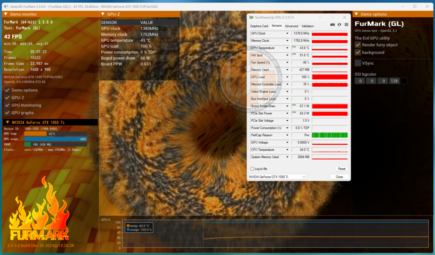Uncheck Render furry object
This screenshot has width=435, height=255.
coord(358,45)
